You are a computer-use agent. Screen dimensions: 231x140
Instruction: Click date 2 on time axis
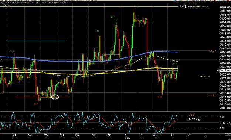[x=142, y=135]
